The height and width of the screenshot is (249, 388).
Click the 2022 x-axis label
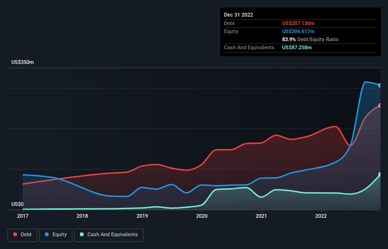point(321,216)
